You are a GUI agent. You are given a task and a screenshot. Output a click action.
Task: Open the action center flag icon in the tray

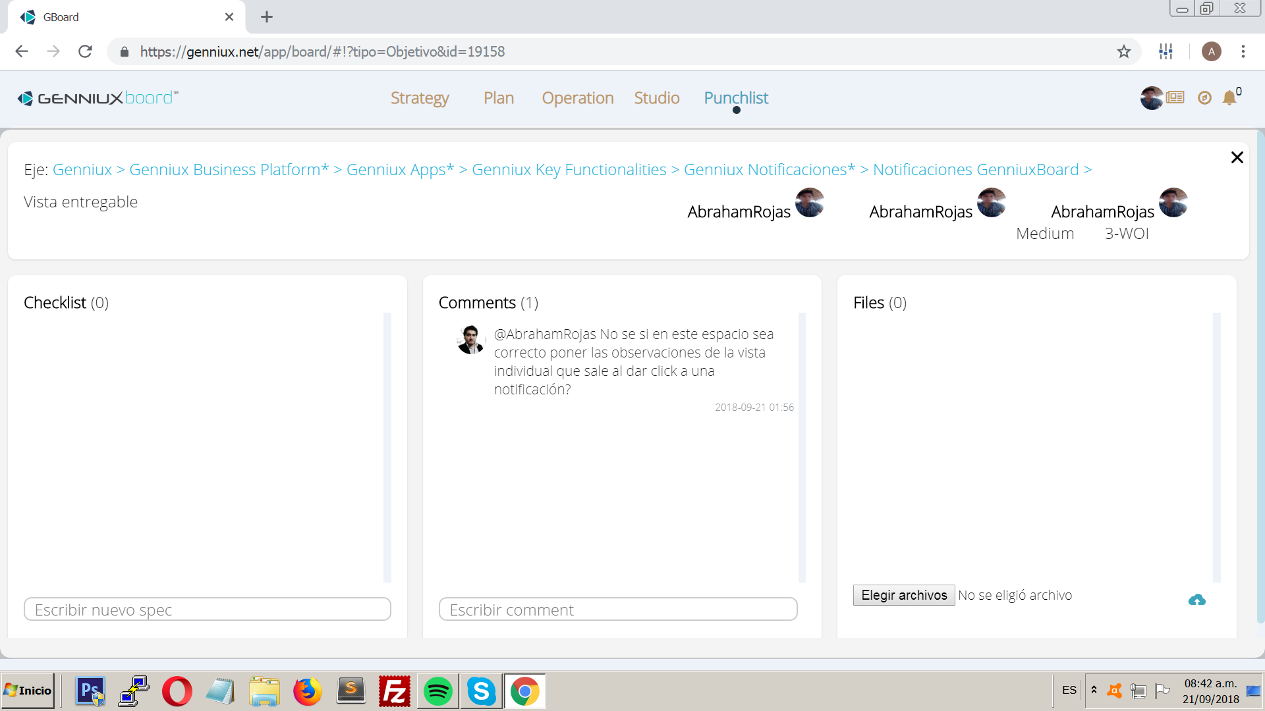1162,691
